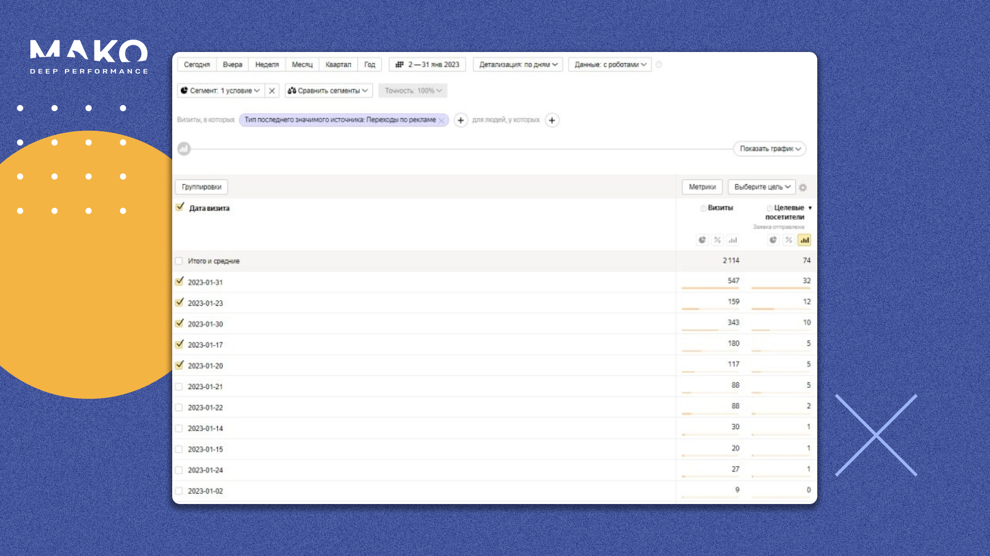Click percent icon under Визиты column
The width and height of the screenshot is (990, 556).
717,240
